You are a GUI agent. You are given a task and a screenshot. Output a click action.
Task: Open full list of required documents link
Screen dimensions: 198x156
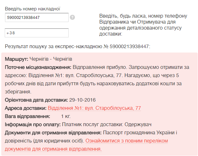point(127,141)
